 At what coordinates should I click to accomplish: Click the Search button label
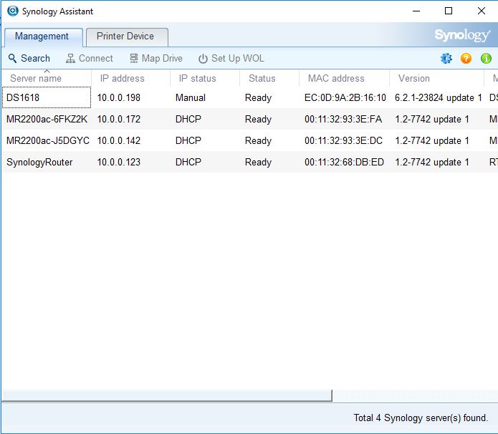(35, 59)
